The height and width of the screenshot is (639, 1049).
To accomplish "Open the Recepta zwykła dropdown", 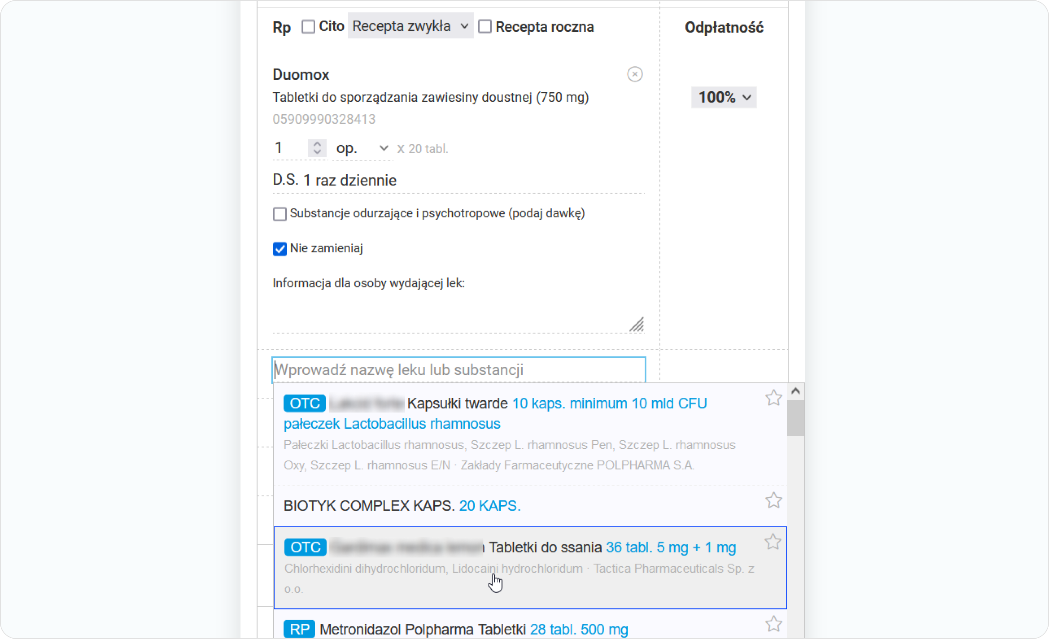I will [x=410, y=26].
